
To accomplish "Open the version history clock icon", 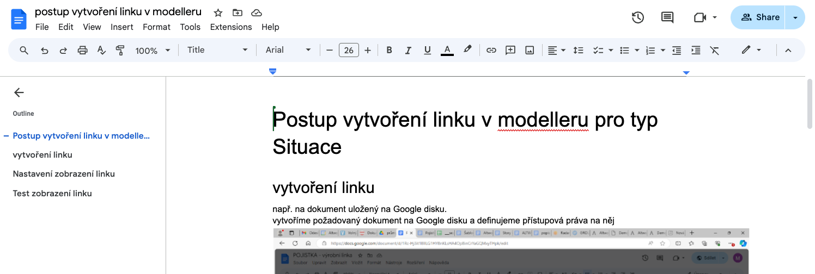I will [x=637, y=17].
